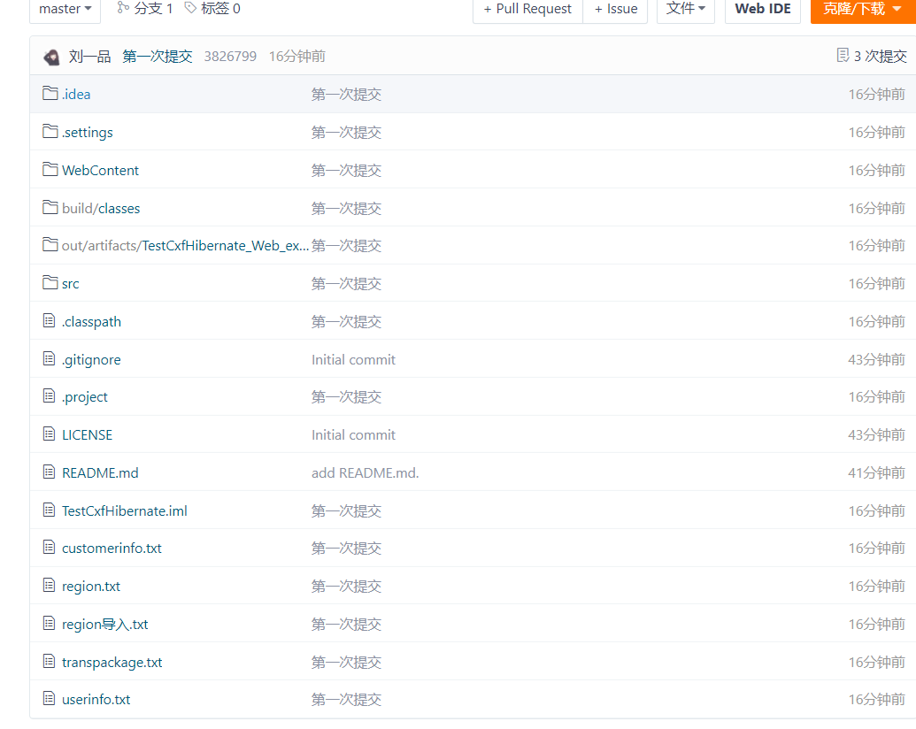Viewport: 916px width, 729px height.
Task: Open the .settings folder name
Action: pyautogui.click(x=87, y=133)
